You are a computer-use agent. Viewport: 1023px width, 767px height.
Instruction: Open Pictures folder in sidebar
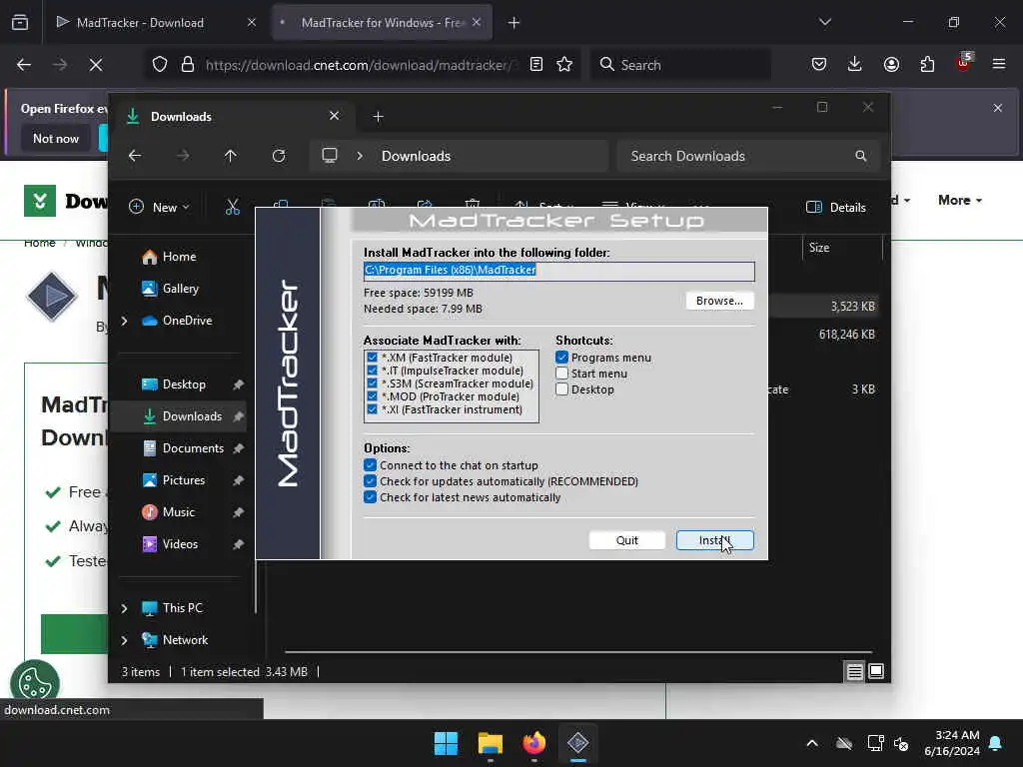pyautogui.click(x=184, y=480)
